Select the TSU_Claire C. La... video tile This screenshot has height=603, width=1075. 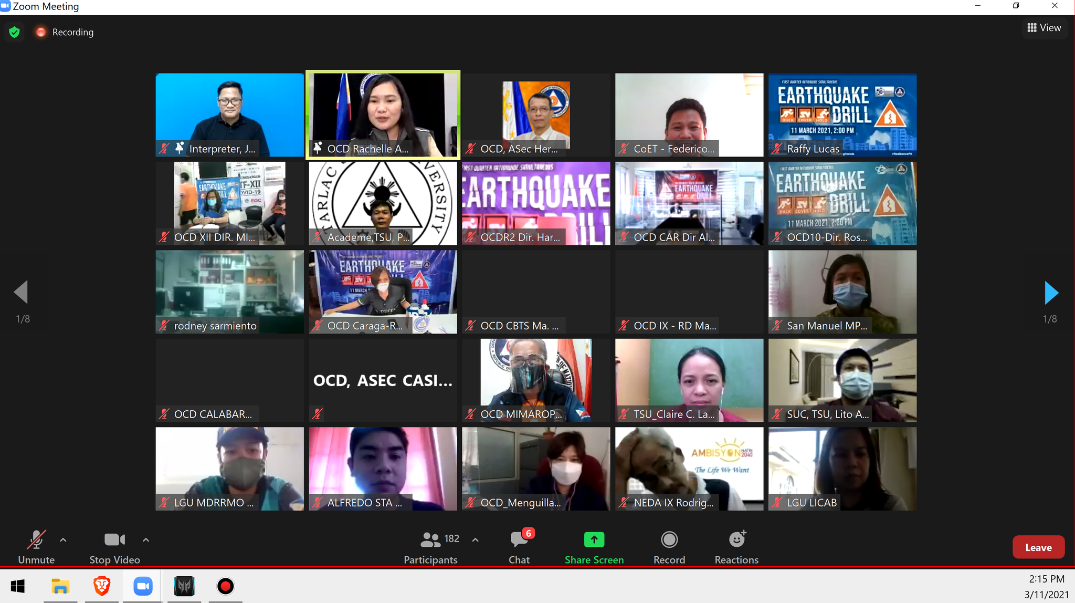pyautogui.click(x=689, y=380)
